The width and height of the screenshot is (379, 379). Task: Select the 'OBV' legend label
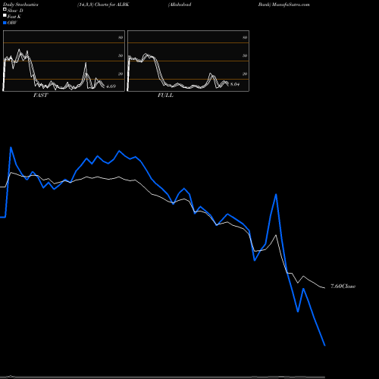pos(12,23)
